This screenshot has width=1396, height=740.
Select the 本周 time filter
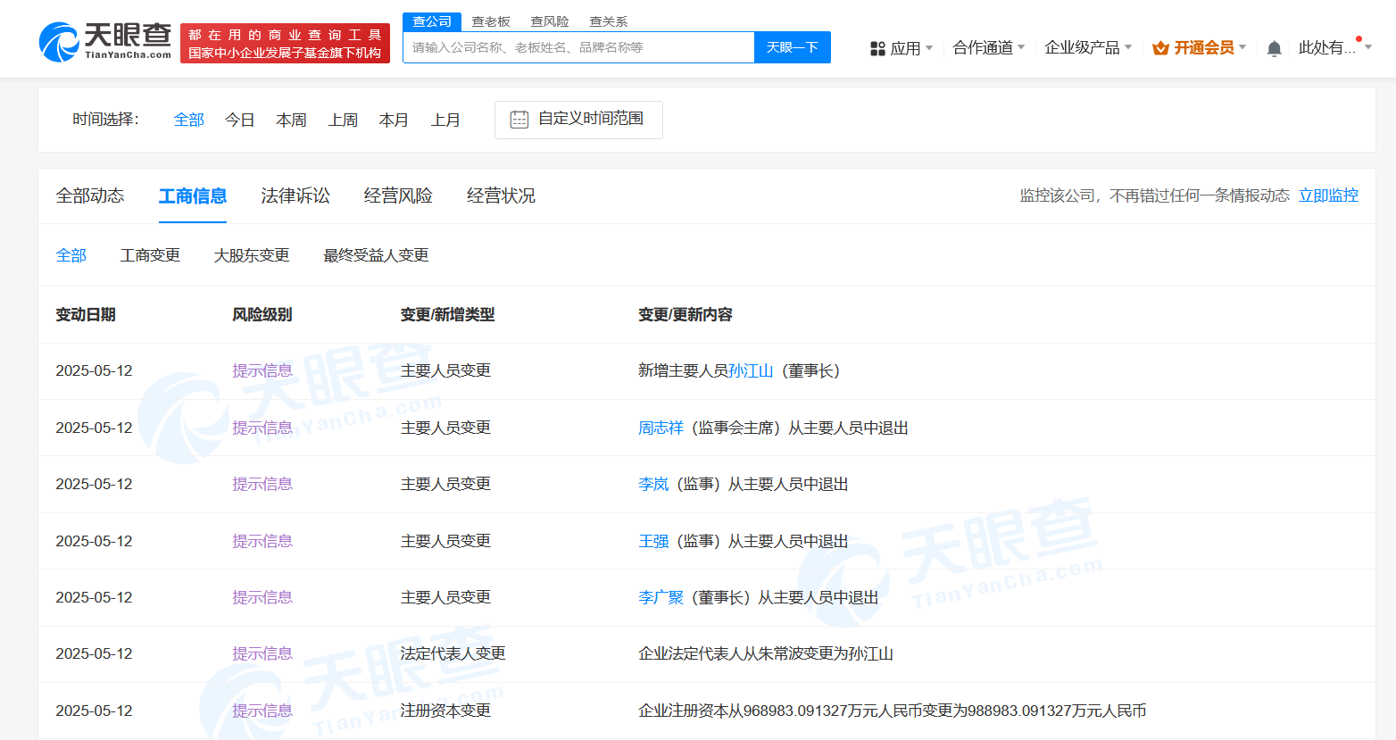click(x=292, y=120)
